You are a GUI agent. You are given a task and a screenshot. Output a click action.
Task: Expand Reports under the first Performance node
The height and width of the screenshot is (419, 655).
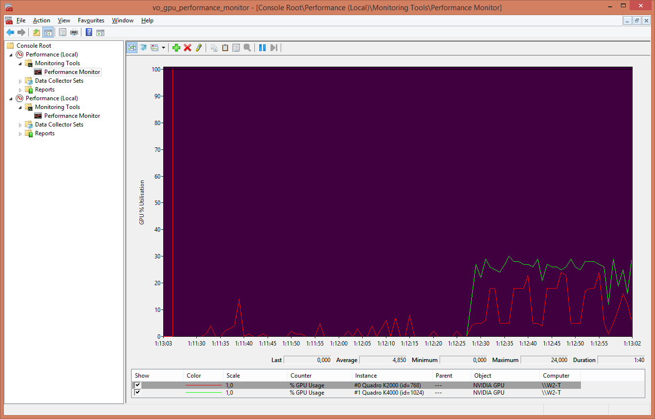click(x=20, y=90)
